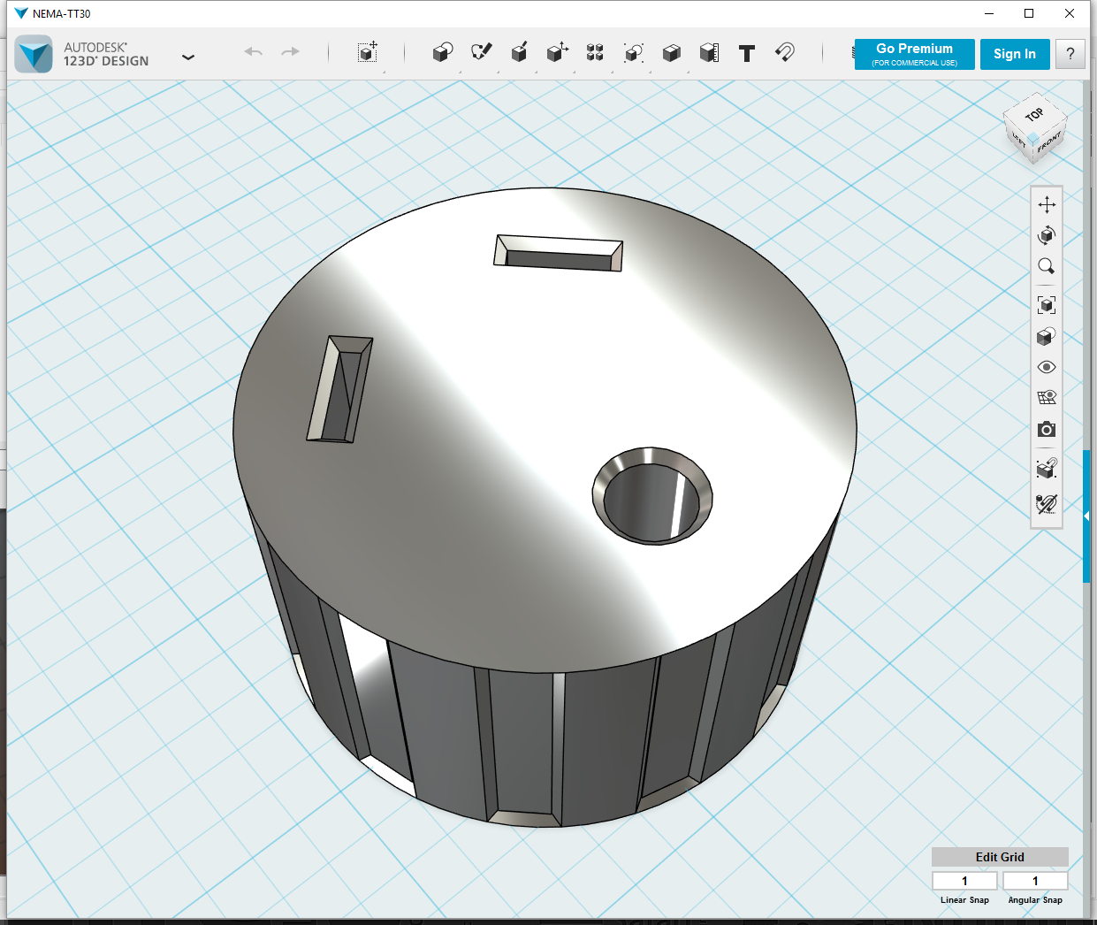Screen dimensions: 1097x925
Task: Choose the Orbit tool in navigation bar
Action: click(1047, 235)
